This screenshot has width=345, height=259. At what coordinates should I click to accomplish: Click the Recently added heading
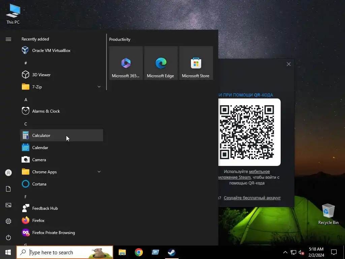[x=35, y=39]
